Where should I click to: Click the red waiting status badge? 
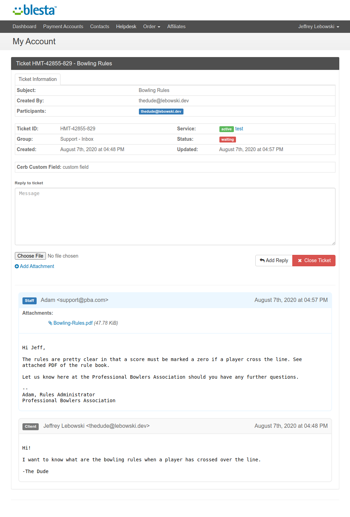pyautogui.click(x=227, y=140)
